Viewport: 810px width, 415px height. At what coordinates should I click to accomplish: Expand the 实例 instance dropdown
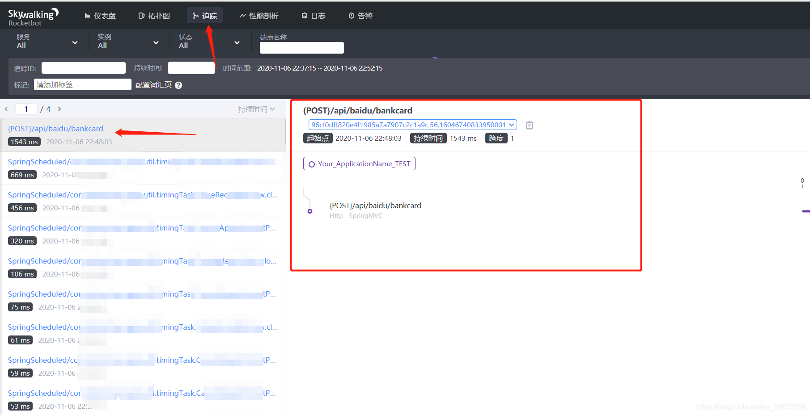[x=128, y=42]
